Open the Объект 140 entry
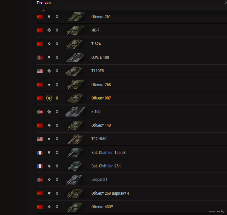 101,125
